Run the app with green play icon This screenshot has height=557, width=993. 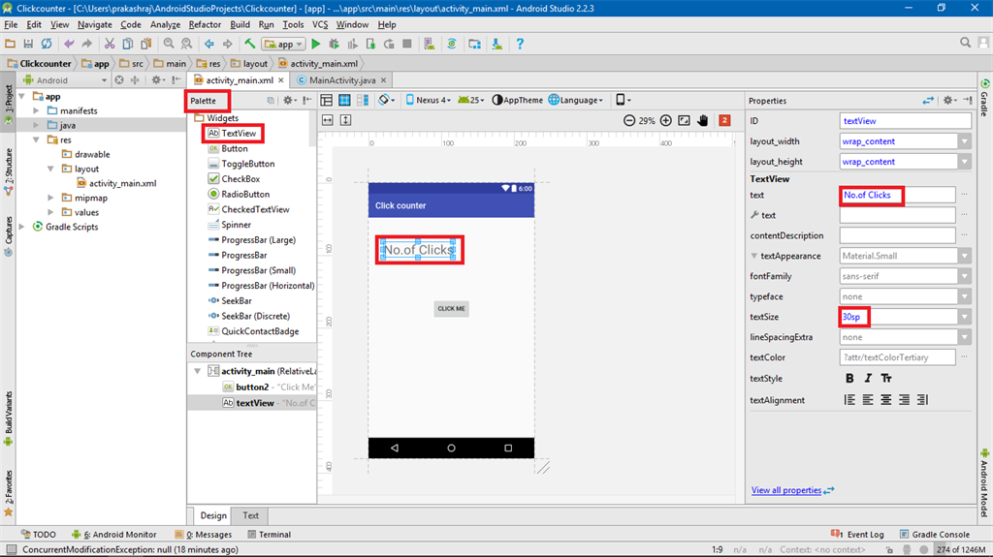click(x=316, y=44)
